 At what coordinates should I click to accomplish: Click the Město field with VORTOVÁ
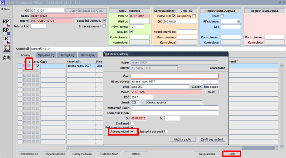coord(167,92)
